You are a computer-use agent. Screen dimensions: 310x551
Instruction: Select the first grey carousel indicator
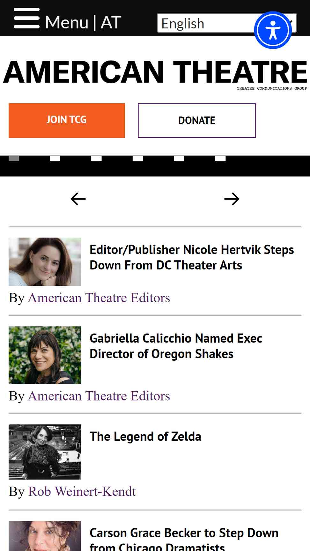click(x=14, y=158)
